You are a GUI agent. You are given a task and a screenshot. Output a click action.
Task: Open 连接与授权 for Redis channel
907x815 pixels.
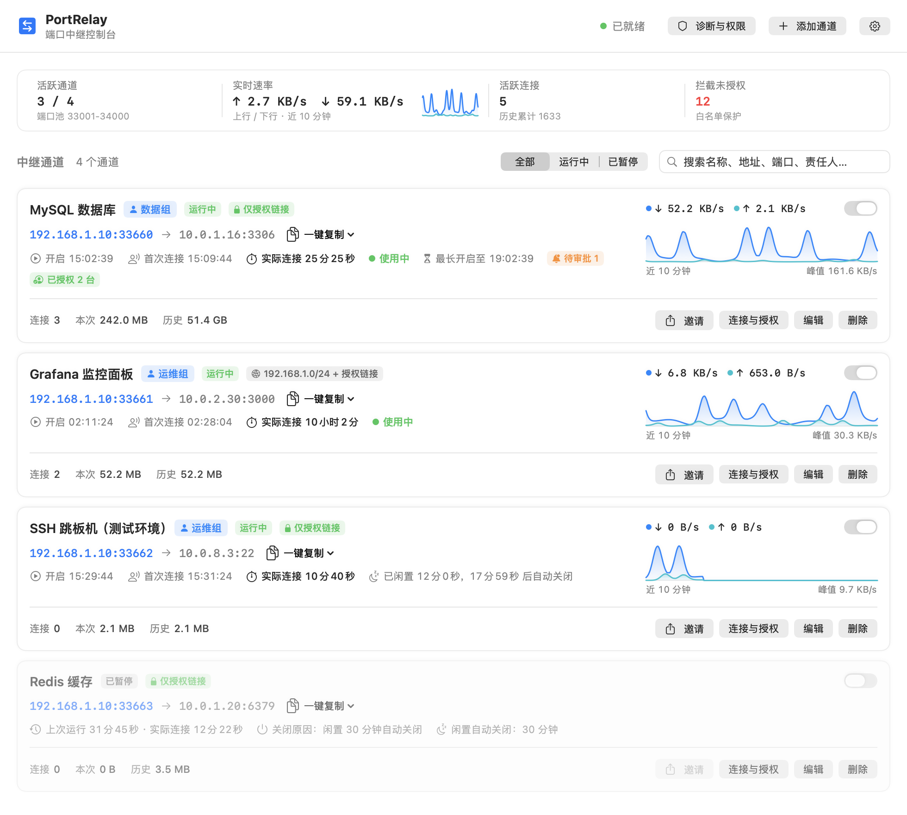(753, 769)
